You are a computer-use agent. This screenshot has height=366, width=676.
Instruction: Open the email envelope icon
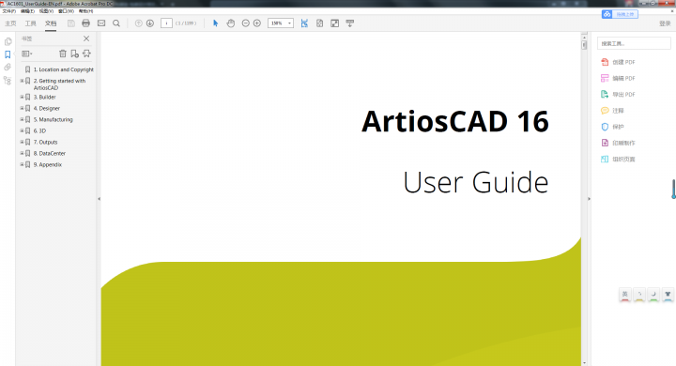click(101, 23)
